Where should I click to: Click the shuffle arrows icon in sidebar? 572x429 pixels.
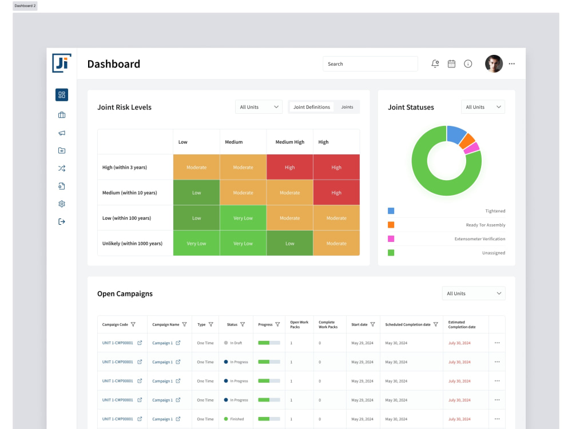[62, 168]
